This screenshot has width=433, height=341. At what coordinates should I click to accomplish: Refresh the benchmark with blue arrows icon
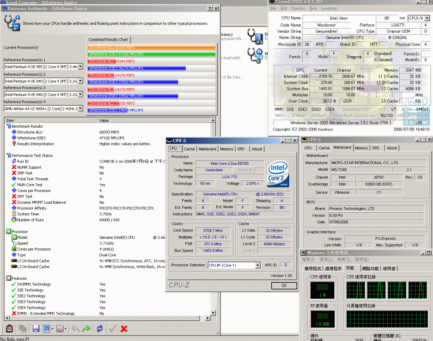pos(100,329)
